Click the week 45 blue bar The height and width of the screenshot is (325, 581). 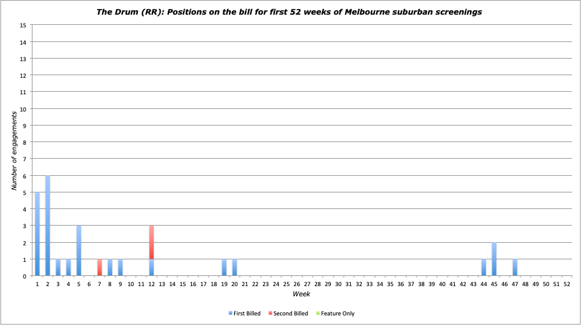(x=494, y=259)
